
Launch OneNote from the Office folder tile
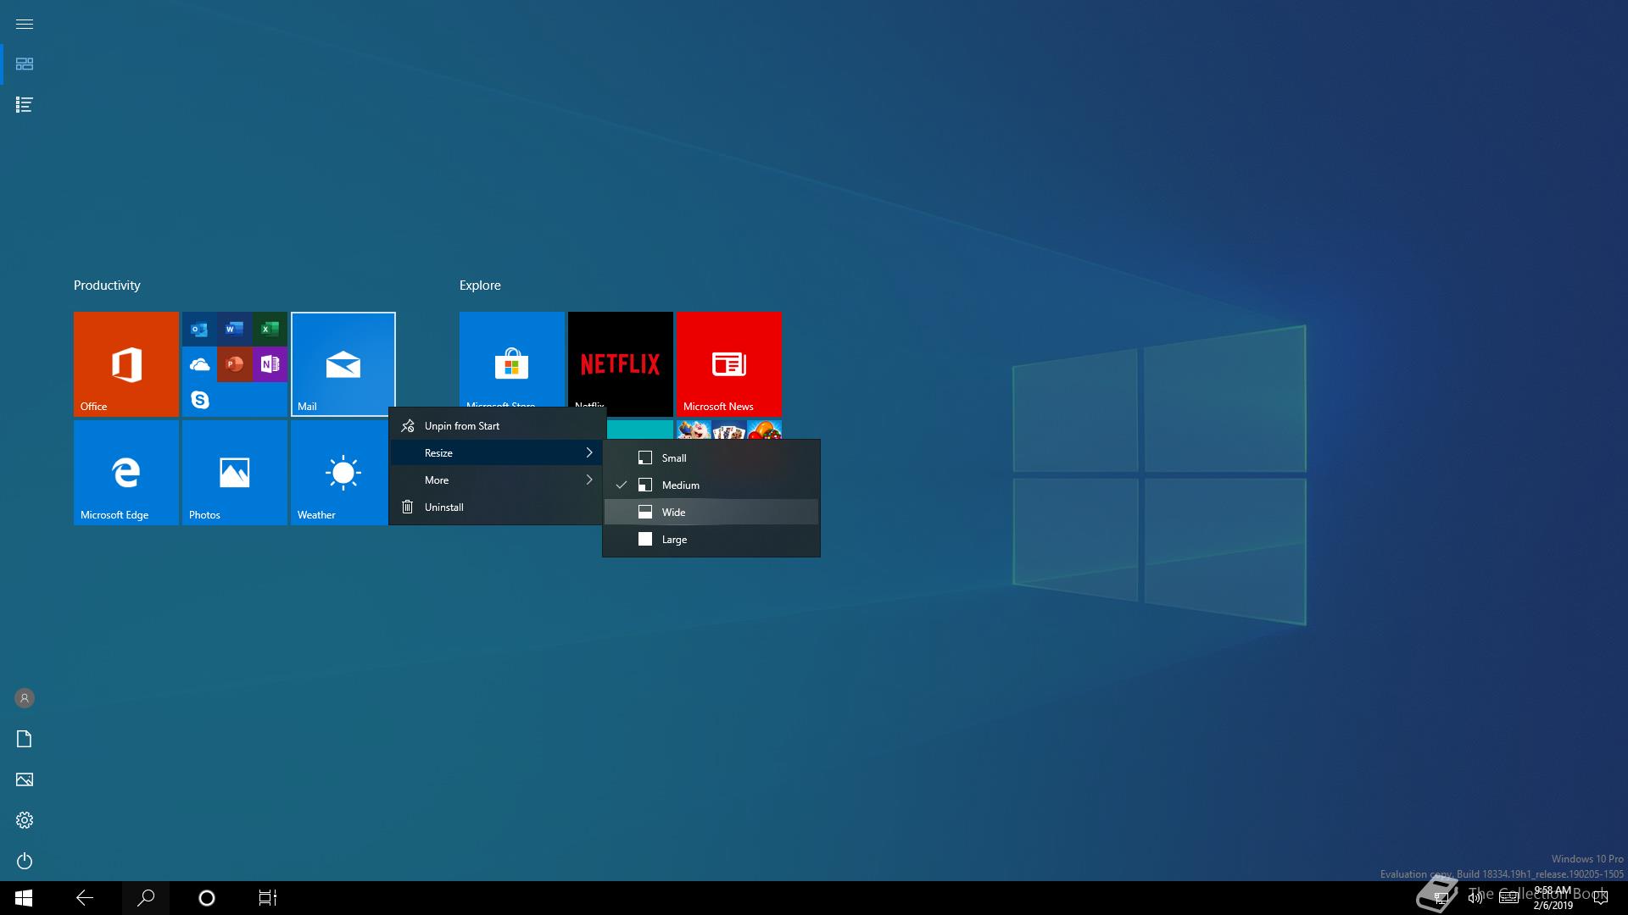coord(270,364)
